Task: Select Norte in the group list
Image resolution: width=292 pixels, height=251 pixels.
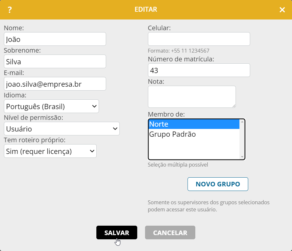Action: tap(194, 124)
